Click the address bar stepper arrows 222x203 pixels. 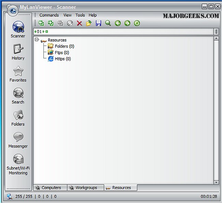(216, 31)
